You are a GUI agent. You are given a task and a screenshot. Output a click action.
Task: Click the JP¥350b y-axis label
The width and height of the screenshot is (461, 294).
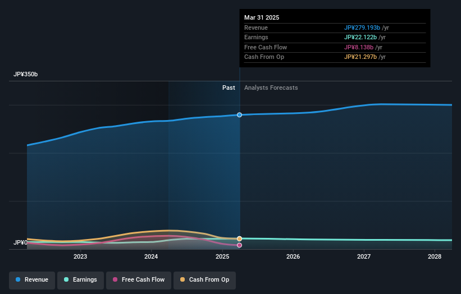coord(26,74)
